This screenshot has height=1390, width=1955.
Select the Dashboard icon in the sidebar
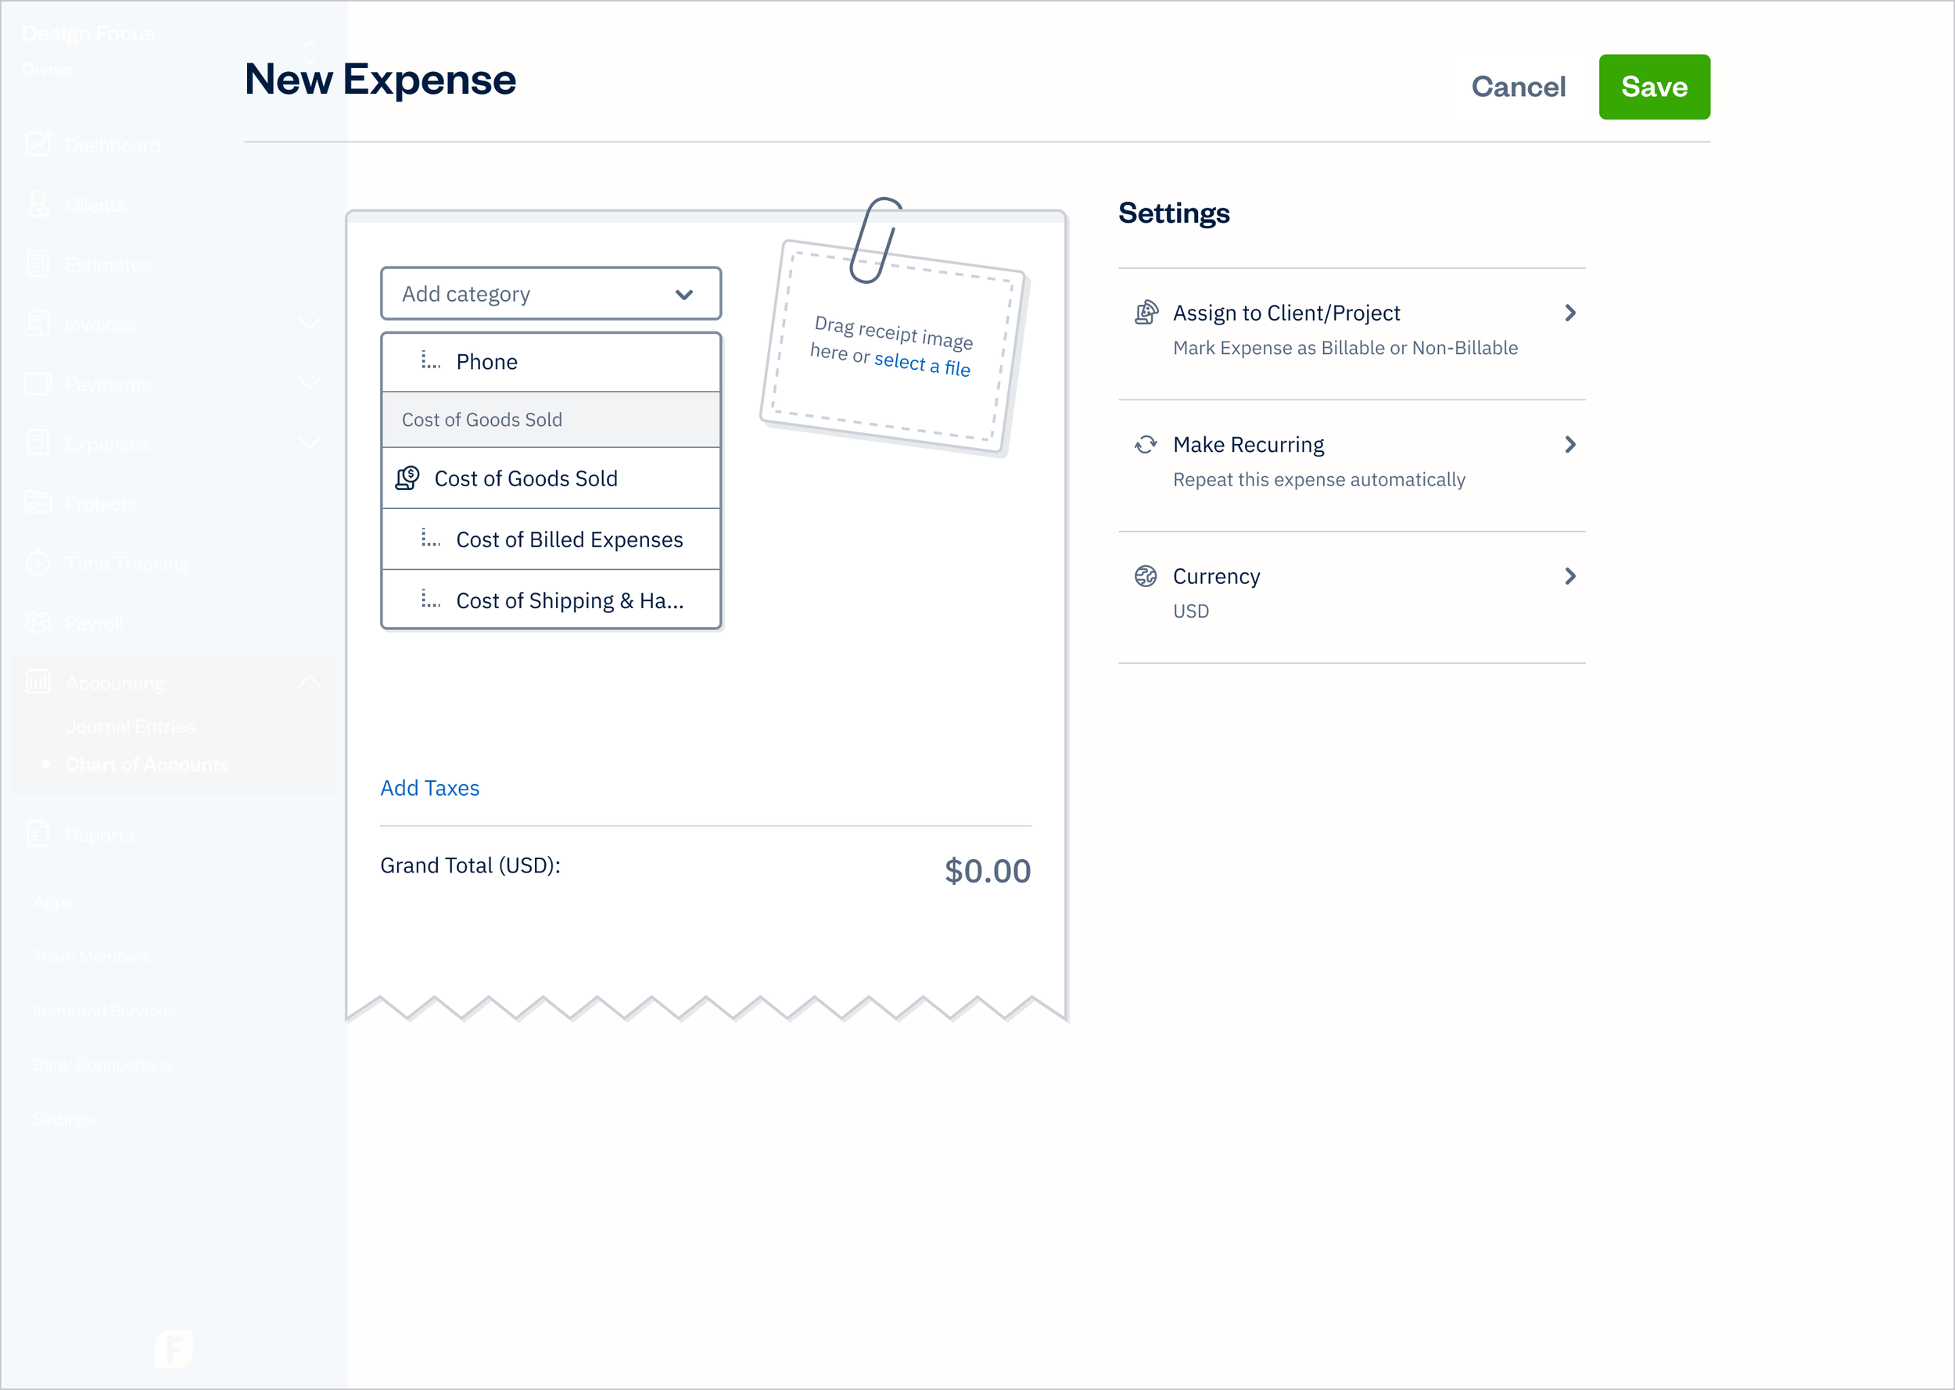click(39, 144)
